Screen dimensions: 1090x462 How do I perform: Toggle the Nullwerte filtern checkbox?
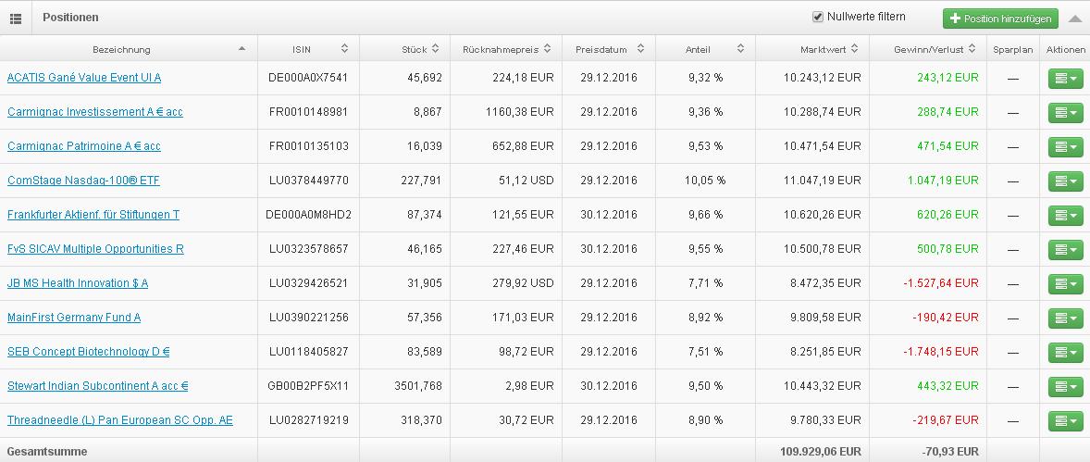817,17
